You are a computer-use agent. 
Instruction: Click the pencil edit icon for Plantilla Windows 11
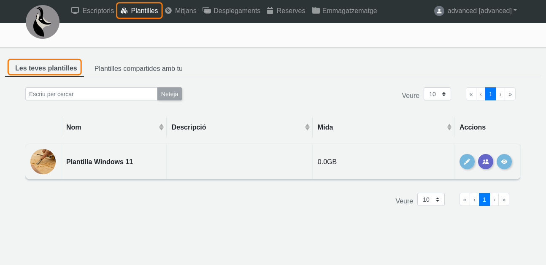pyautogui.click(x=467, y=162)
